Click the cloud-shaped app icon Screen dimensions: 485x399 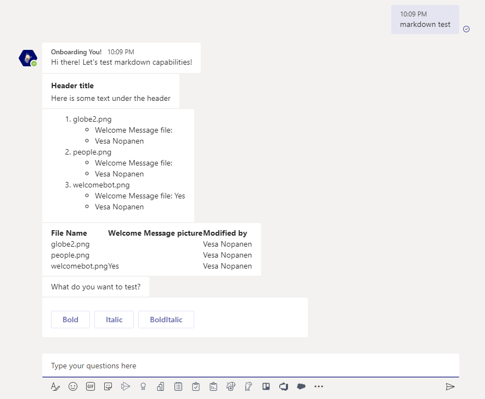301,386
